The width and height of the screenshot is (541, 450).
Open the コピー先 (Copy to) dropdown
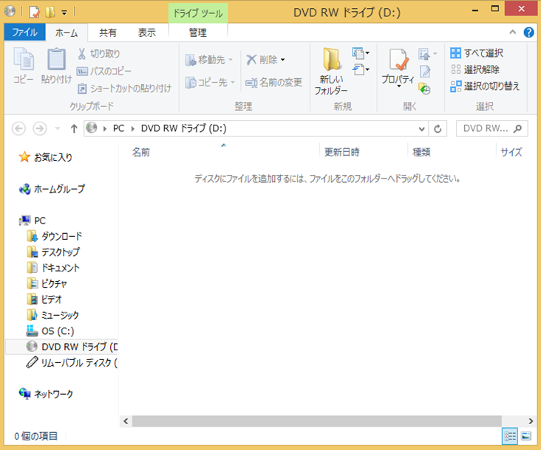tap(210, 83)
